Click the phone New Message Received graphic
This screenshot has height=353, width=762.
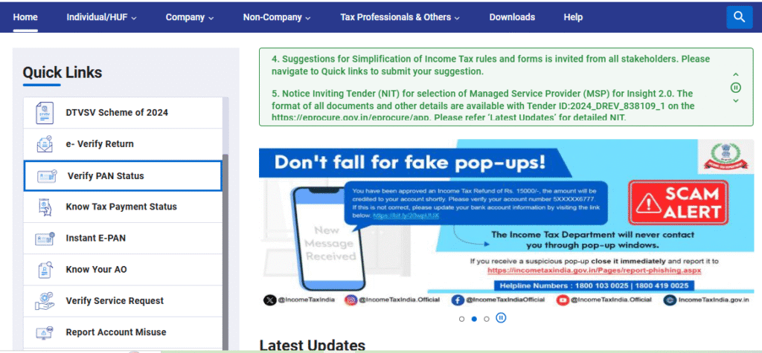328,239
